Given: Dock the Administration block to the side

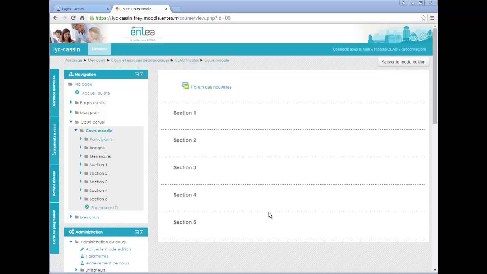Looking at the screenshot, I should click(x=142, y=232).
